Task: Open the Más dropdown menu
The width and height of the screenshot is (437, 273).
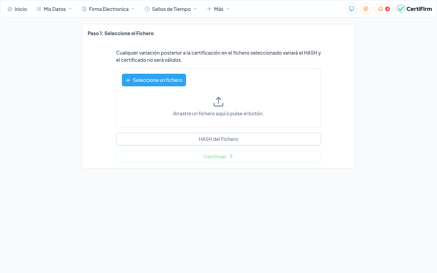Action: coord(228,9)
